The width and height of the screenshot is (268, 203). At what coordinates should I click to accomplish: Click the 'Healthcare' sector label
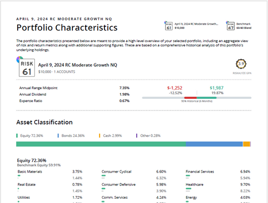pos(195,185)
